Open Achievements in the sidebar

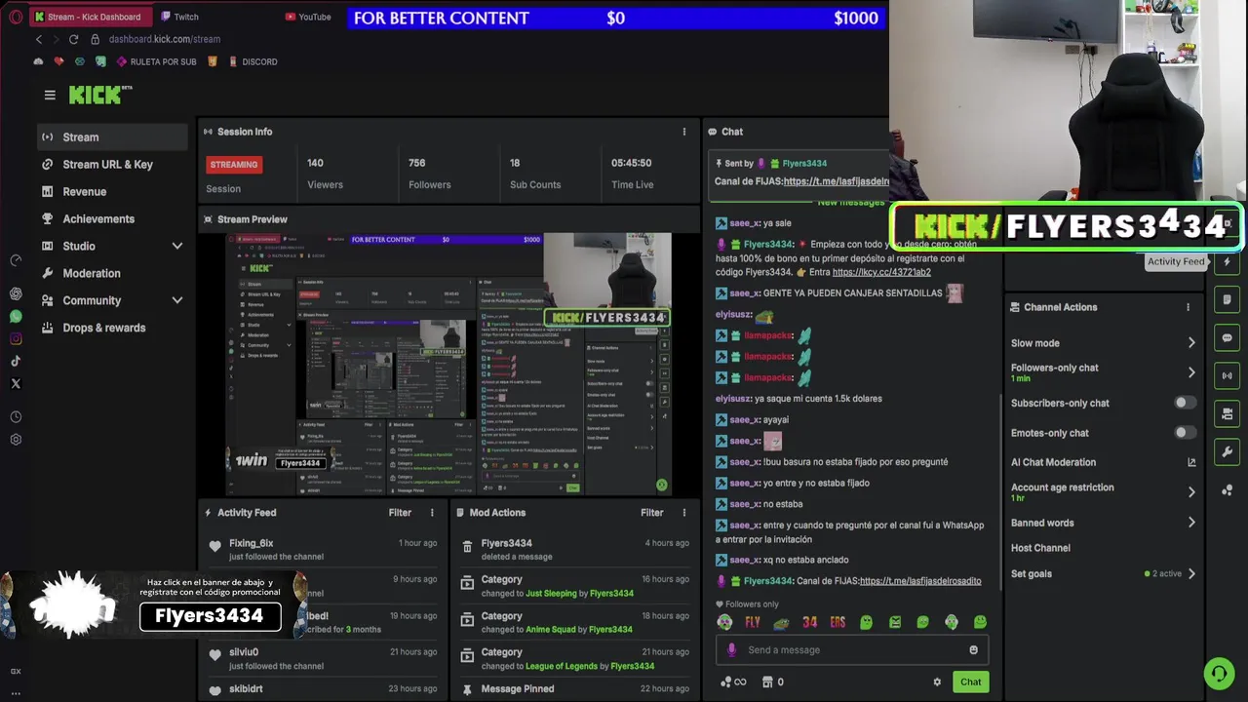pos(112,219)
